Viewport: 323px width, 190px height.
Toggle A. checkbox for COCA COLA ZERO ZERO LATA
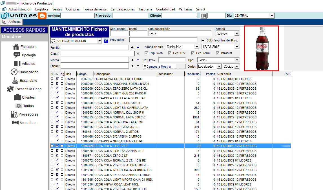(x=57, y=88)
